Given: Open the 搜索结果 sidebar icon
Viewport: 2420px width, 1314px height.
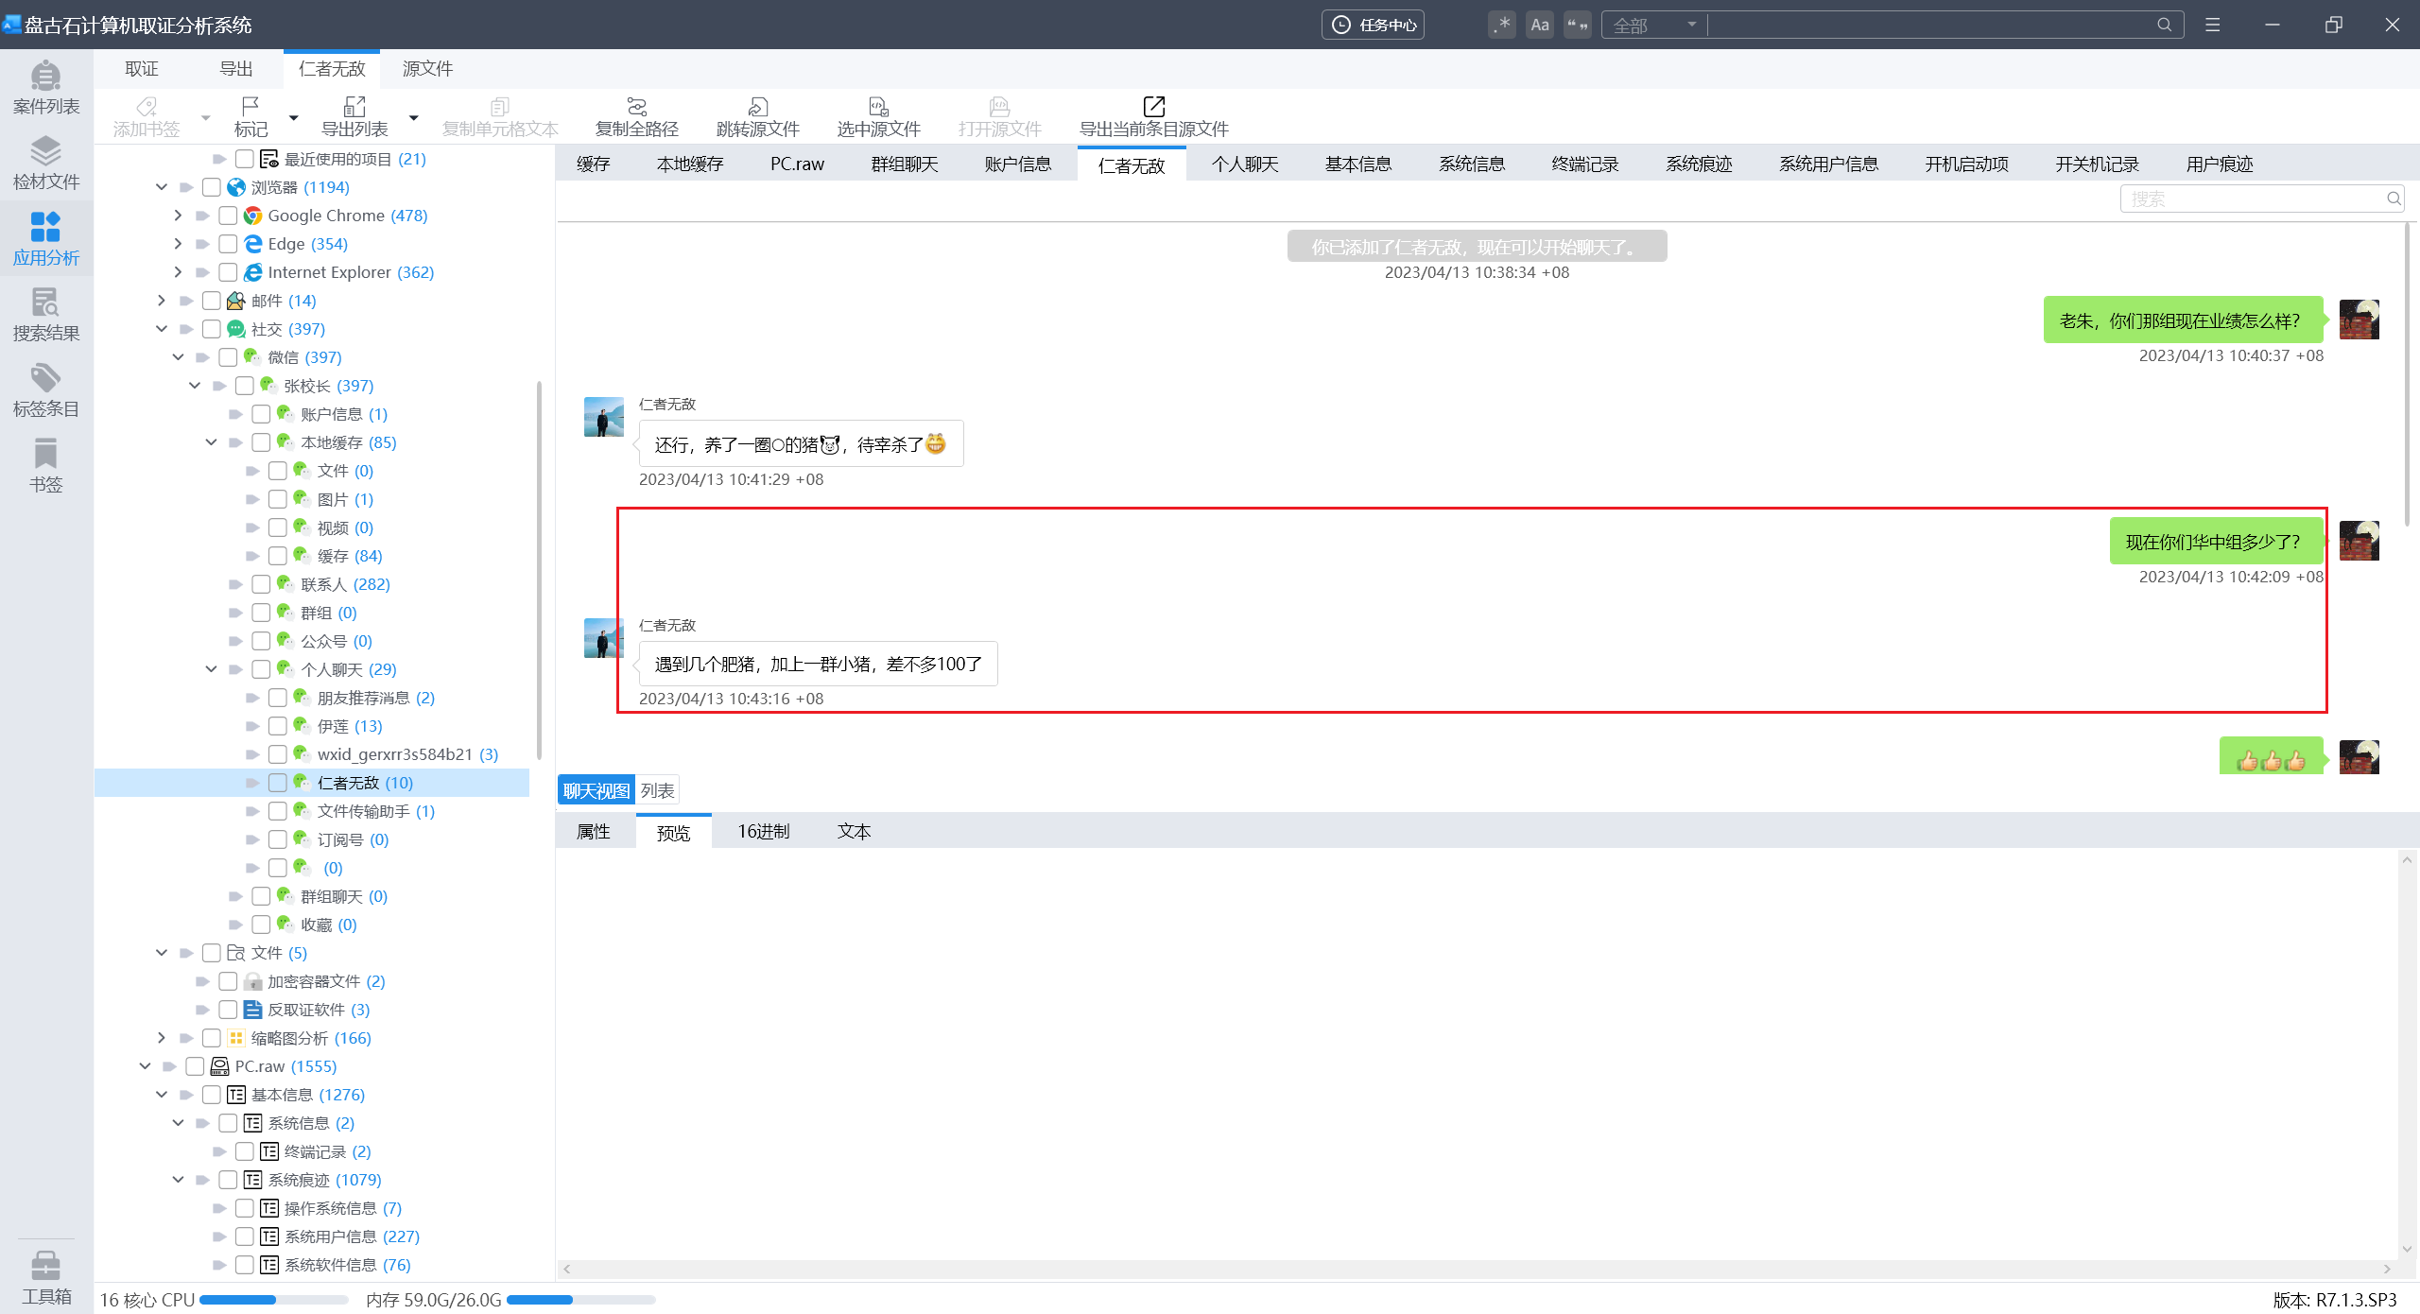Looking at the screenshot, I should click(45, 314).
